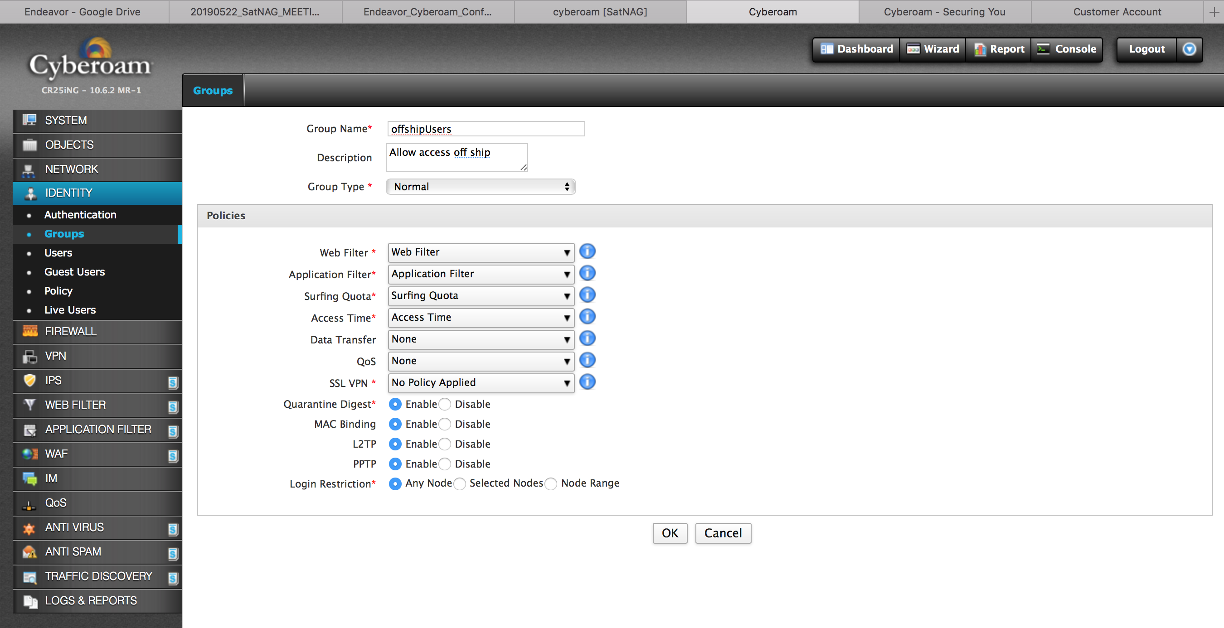Screen dimensions: 1224x628
Task: Switch to the Customer Account browser tab
Action: (x=1117, y=12)
